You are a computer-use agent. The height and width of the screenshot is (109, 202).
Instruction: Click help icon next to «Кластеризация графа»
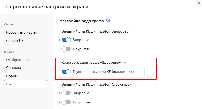pyautogui.click(x=124, y=62)
